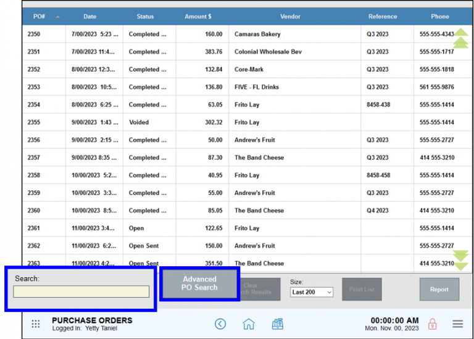
Task: Sort by the Status column header
Action: [x=145, y=17]
